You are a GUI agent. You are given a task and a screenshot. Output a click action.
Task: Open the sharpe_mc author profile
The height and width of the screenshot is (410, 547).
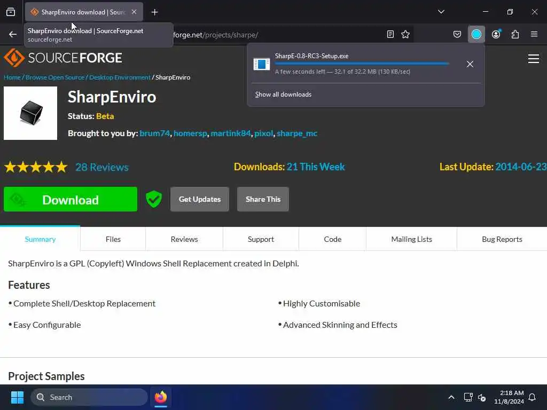pyautogui.click(x=297, y=133)
